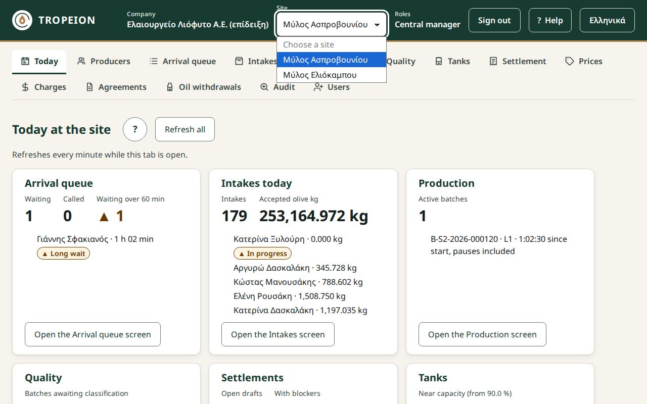Select Μύλος Ελιόκαμπου from the site list
This screenshot has width=647, height=404.
tap(332, 75)
